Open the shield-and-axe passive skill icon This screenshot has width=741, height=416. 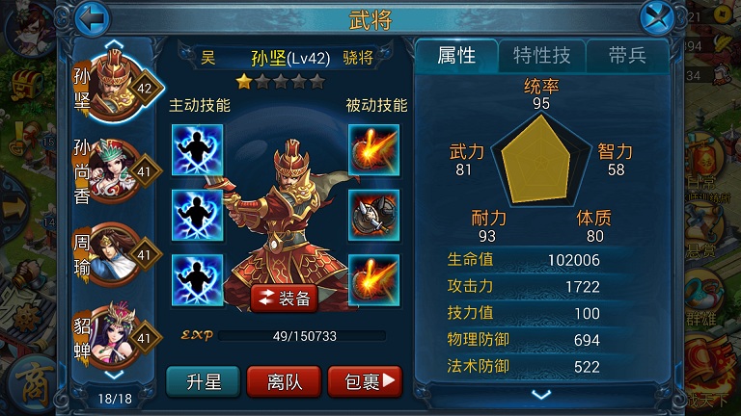click(x=373, y=215)
